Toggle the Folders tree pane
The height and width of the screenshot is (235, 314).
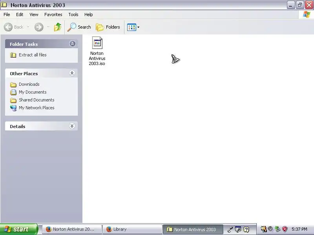[x=108, y=27]
